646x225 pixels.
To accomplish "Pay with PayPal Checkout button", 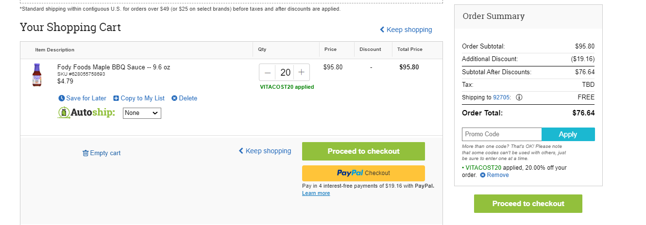I will click(363, 173).
